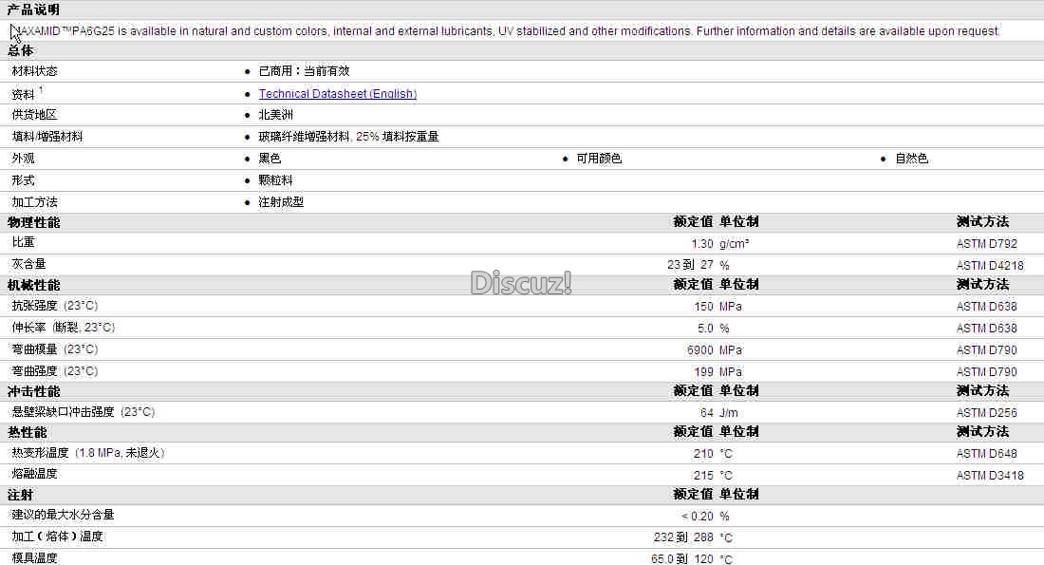Click the 加工方法 row label
The width and height of the screenshot is (1044, 565).
pyautogui.click(x=34, y=202)
